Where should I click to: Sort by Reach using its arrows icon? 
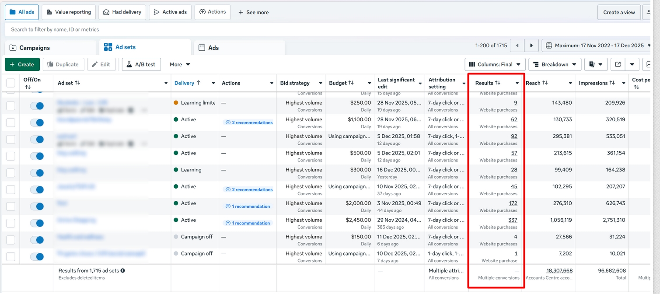tap(545, 83)
